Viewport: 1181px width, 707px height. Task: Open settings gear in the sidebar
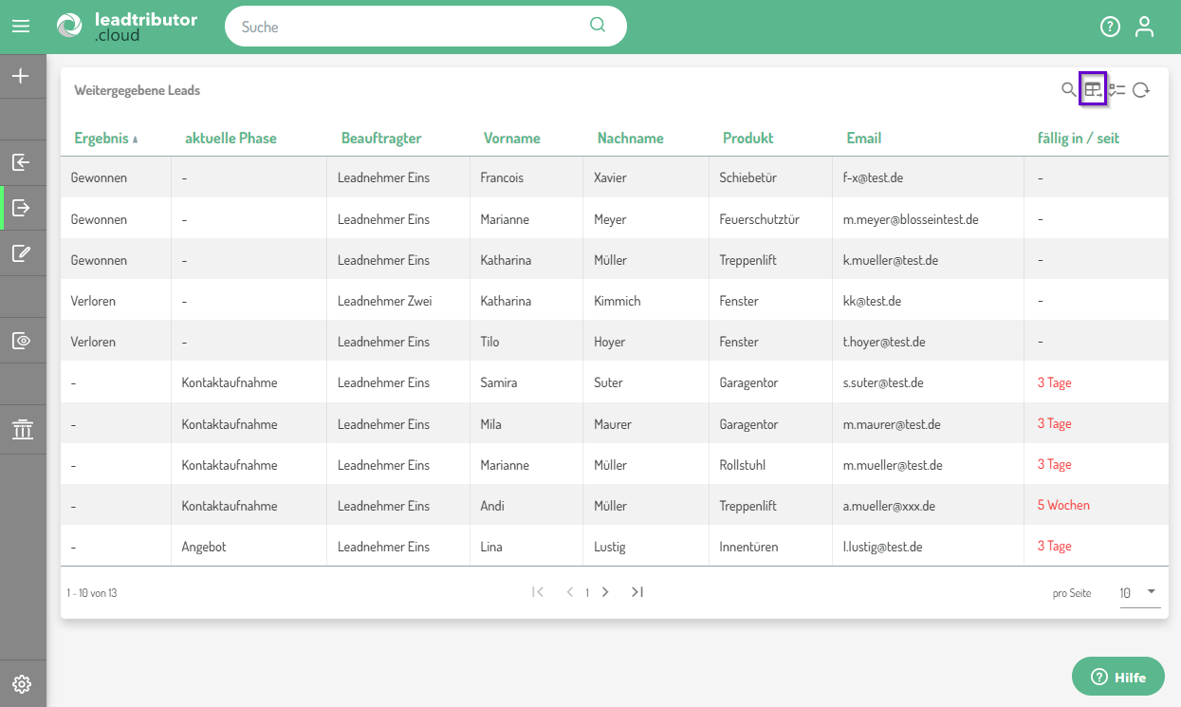coord(21,684)
